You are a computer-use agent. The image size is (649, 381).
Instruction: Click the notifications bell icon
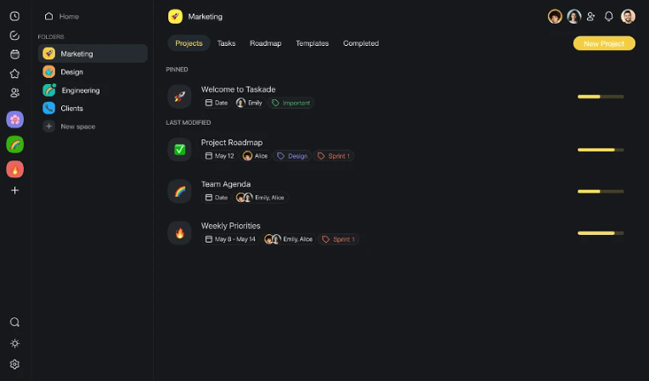click(x=608, y=16)
